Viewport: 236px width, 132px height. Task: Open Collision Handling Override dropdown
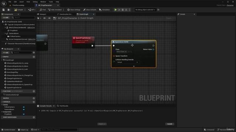[127, 62]
